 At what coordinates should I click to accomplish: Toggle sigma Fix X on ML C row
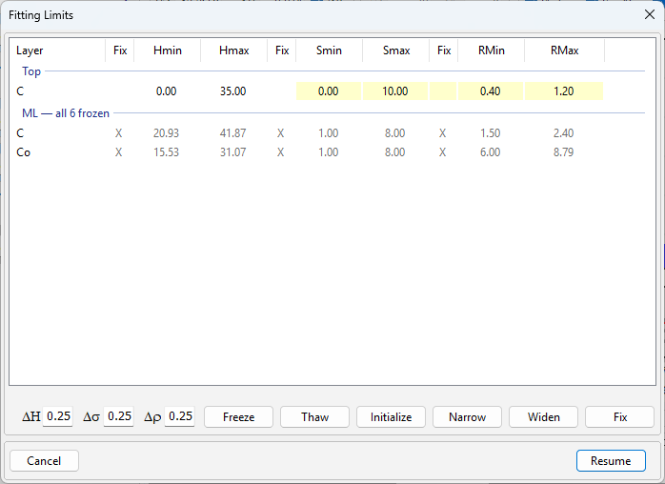[x=281, y=133]
